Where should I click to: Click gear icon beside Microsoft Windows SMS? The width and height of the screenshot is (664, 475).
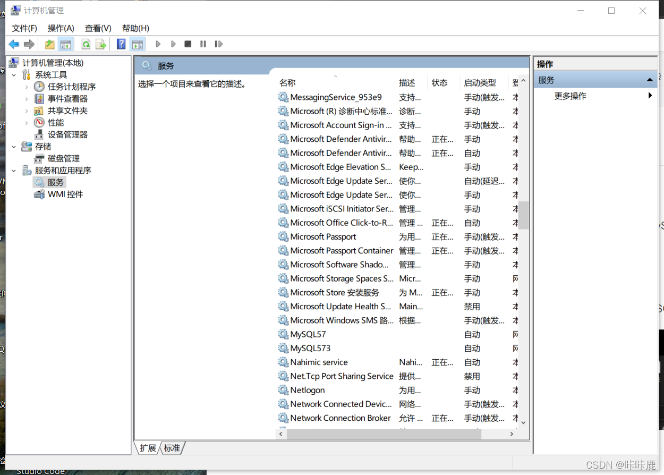[x=283, y=320]
